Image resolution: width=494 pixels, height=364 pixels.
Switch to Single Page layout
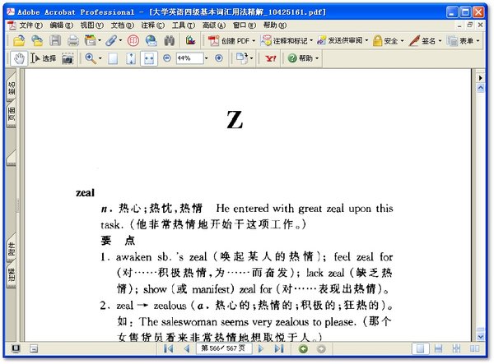point(420,348)
